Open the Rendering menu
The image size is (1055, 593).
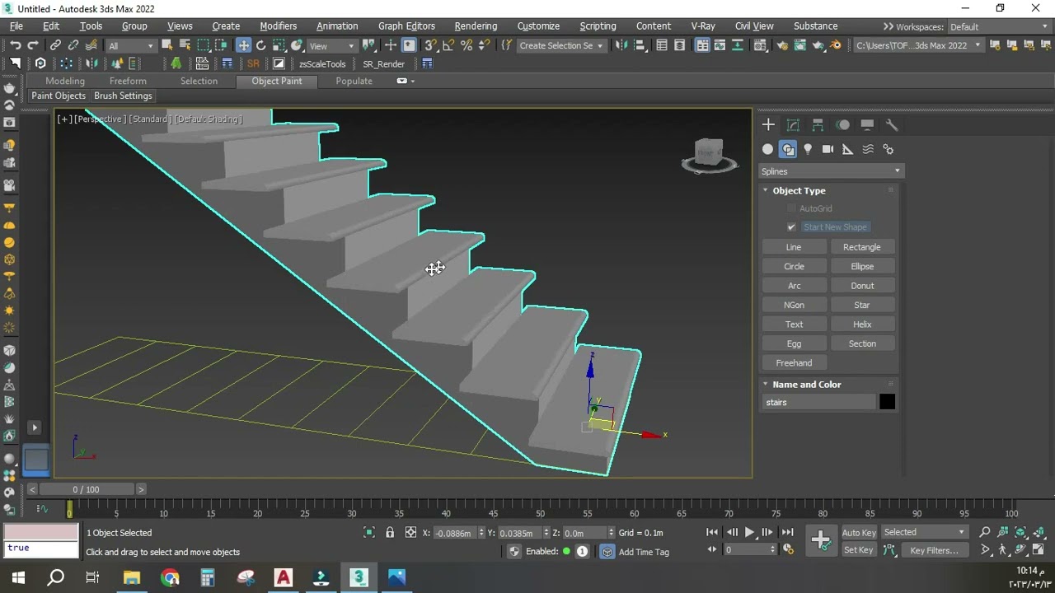476,26
